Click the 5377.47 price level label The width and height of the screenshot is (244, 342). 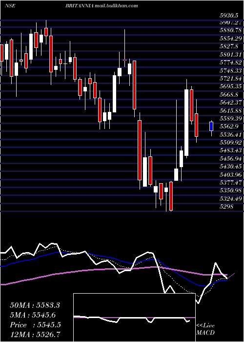click(x=231, y=183)
